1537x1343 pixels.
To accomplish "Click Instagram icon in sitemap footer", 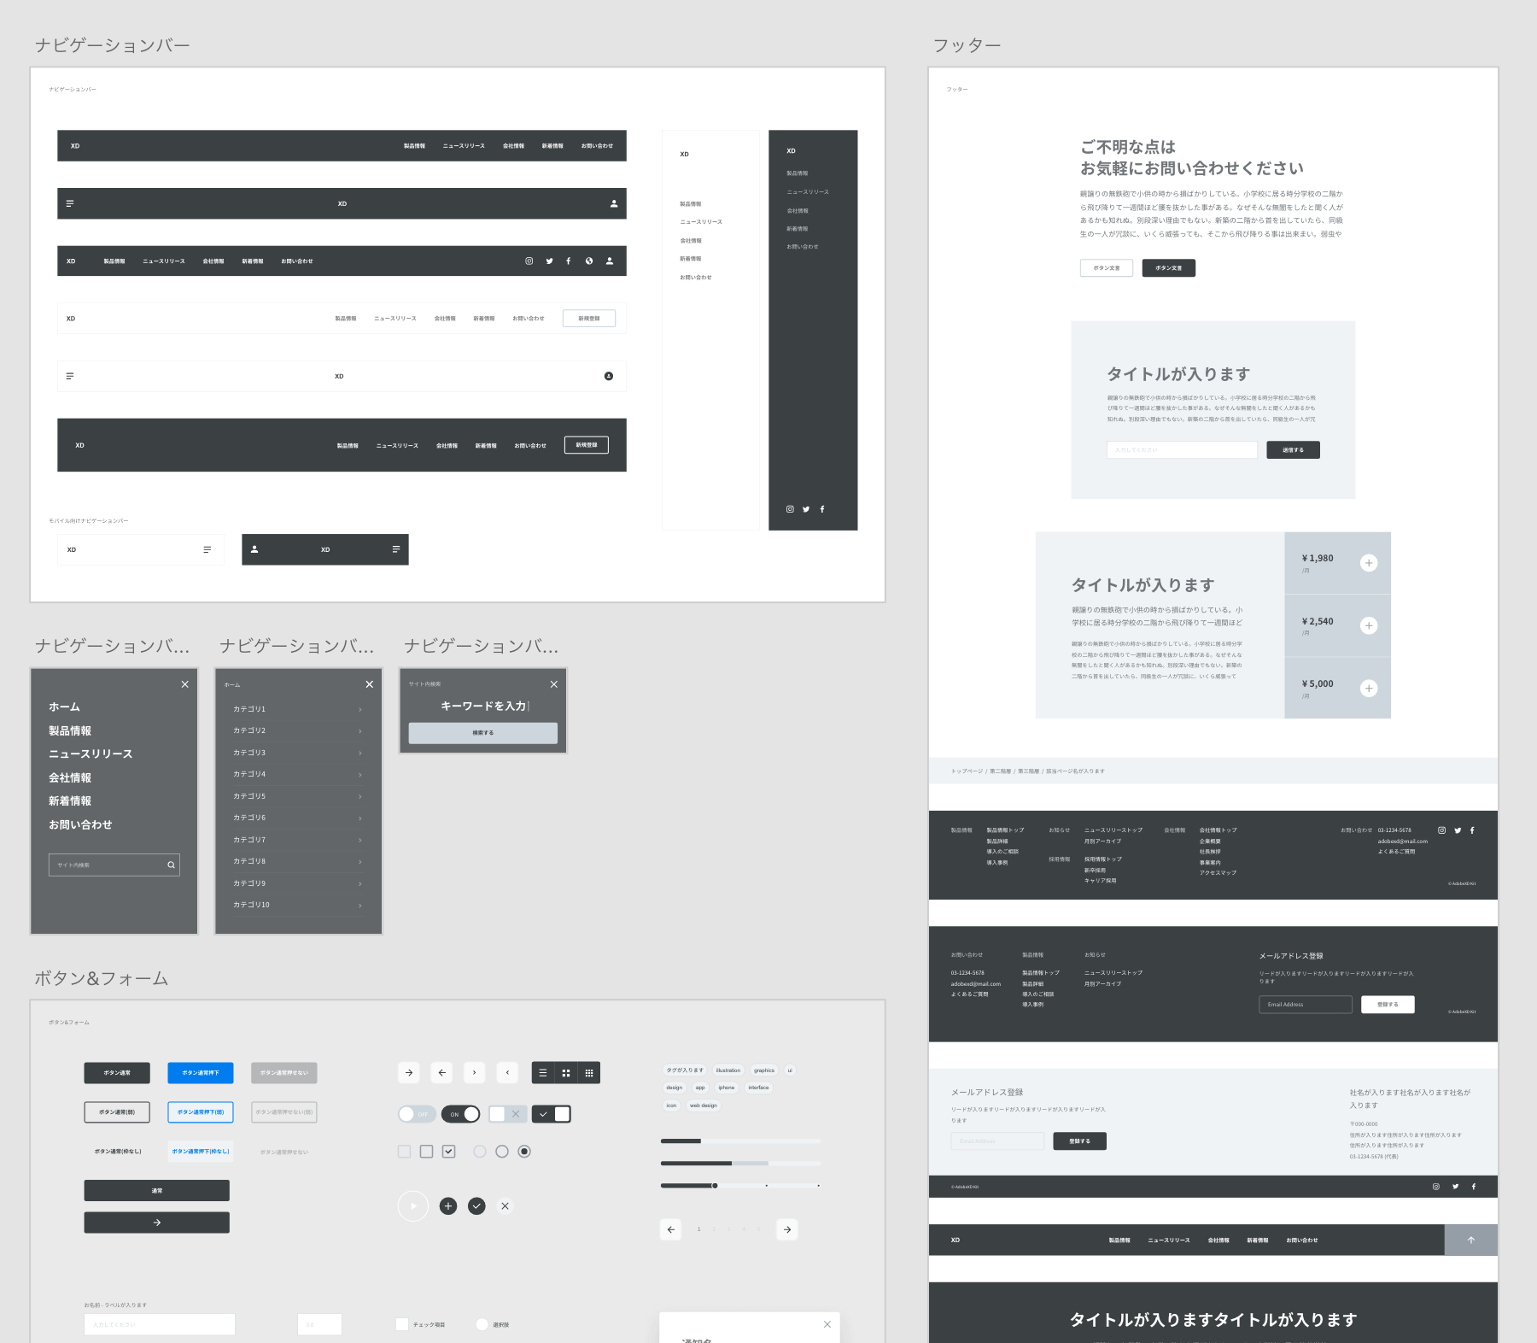I will coord(1442,830).
